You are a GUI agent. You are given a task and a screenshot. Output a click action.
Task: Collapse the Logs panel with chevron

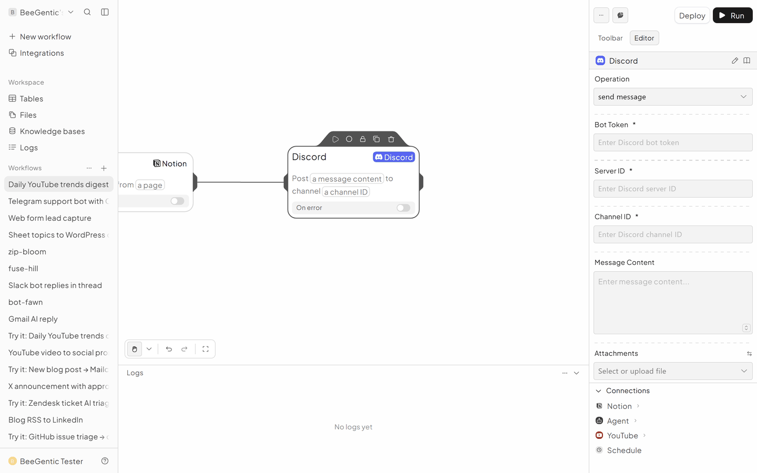[577, 373]
